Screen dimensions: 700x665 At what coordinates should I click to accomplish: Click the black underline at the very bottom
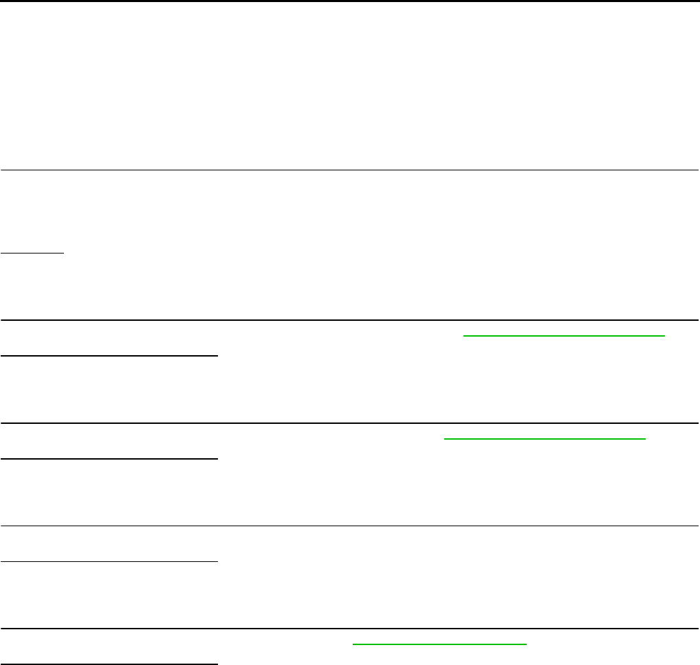pos(109,664)
